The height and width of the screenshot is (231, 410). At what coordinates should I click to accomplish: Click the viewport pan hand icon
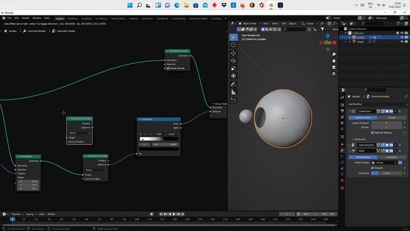click(334, 61)
